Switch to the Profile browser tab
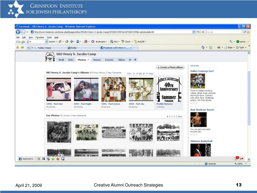The height and width of the screenshot is (193, 257). [x=83, y=48]
